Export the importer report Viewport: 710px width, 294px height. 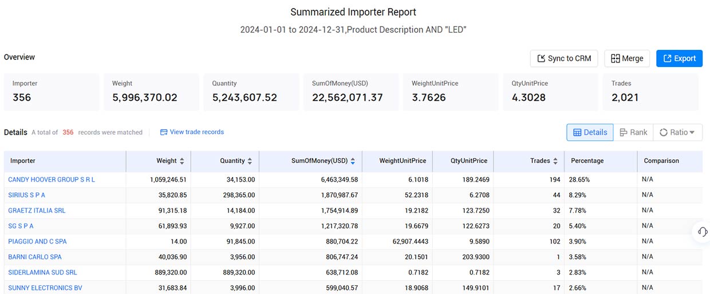click(679, 58)
